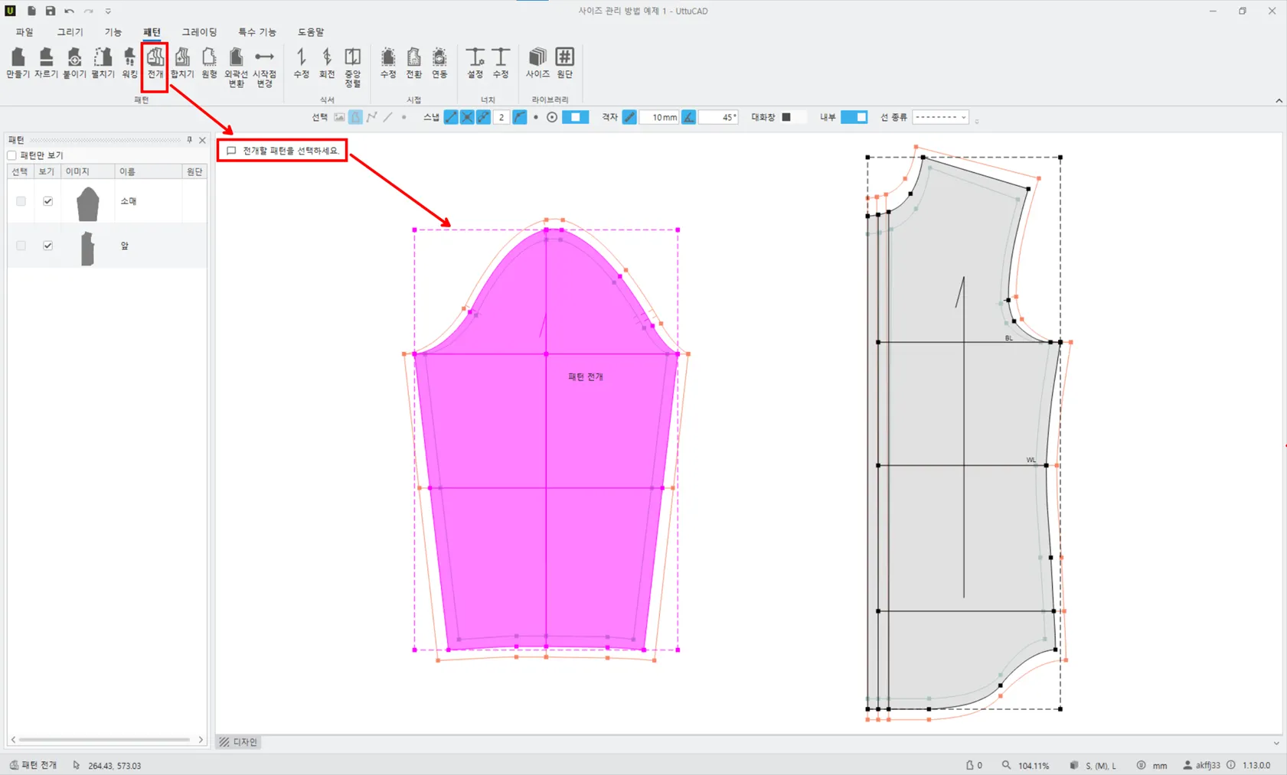The width and height of the screenshot is (1287, 775).
Task: Select the 수정 tool in 식서 group
Action: coord(302,63)
